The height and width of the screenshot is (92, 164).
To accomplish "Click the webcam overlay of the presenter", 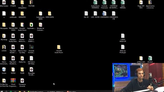I will click(138, 77).
